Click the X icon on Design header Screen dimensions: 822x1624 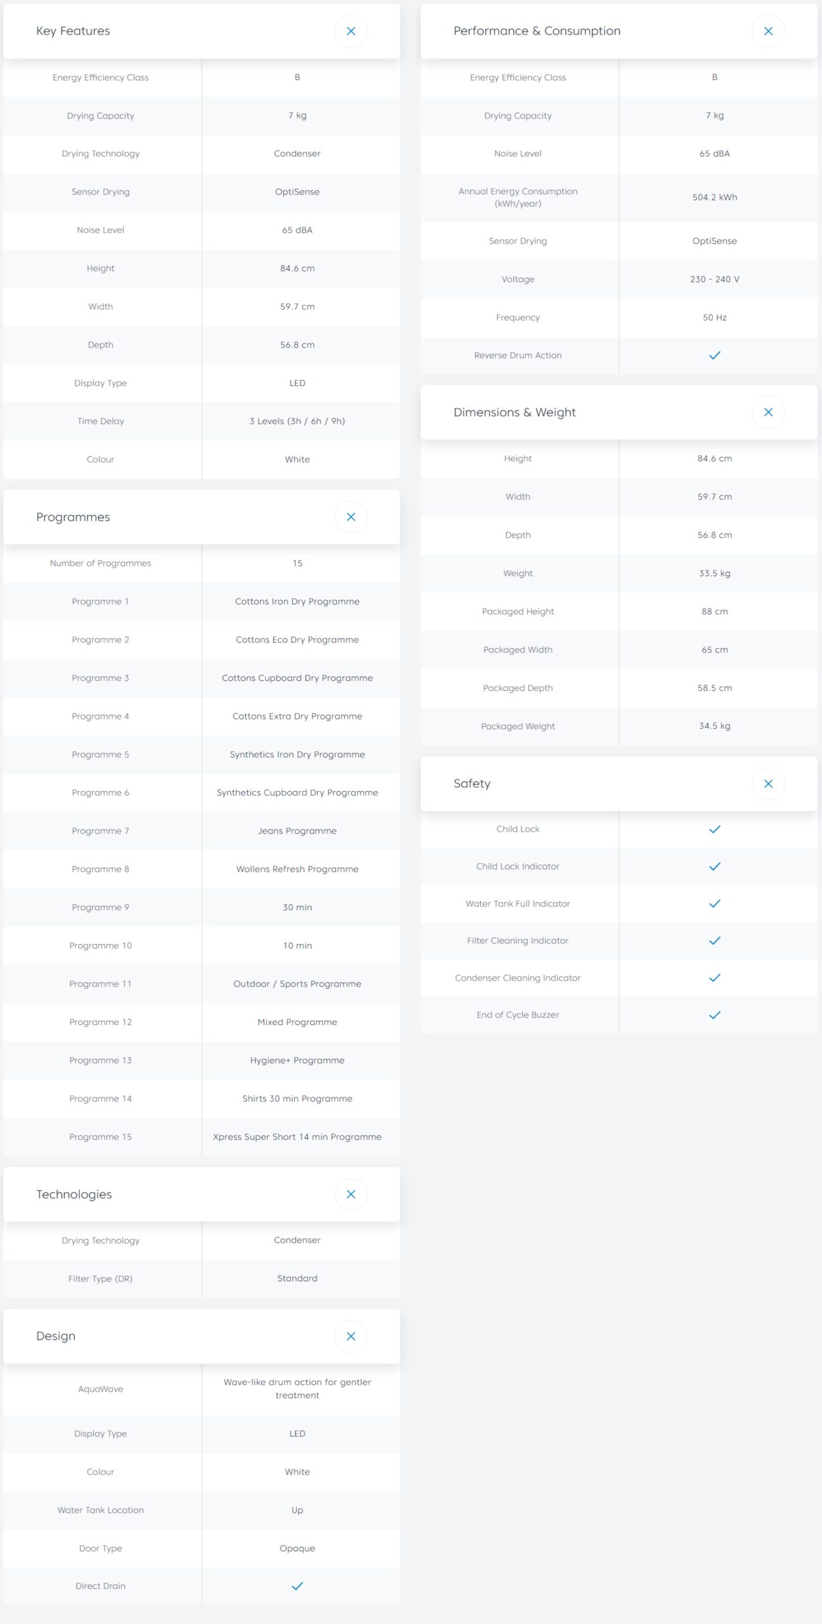click(350, 1336)
